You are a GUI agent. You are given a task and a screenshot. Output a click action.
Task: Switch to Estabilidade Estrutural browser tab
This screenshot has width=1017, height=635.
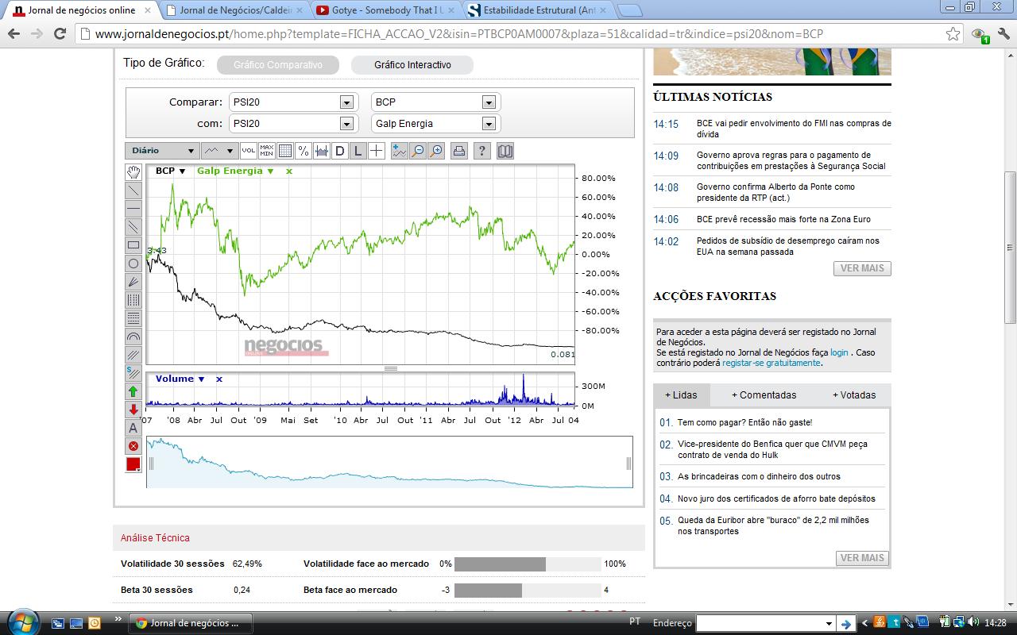point(537,10)
